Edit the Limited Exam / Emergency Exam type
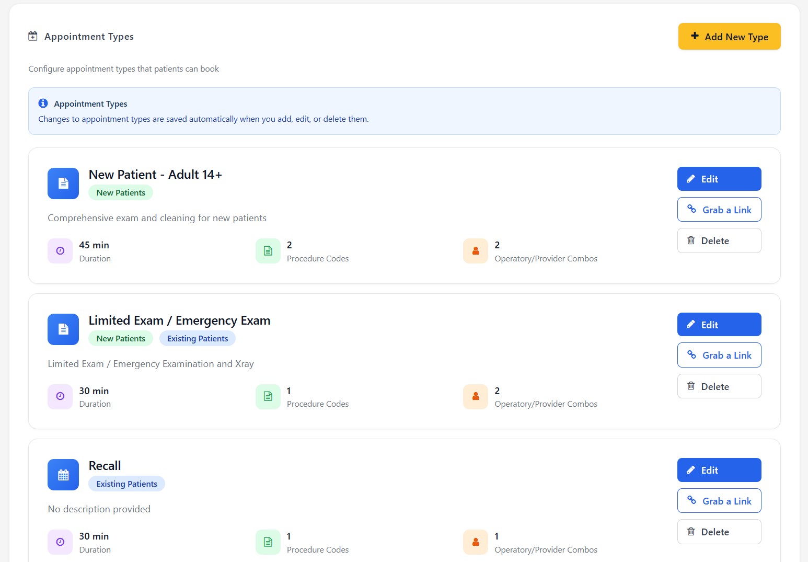 pyautogui.click(x=719, y=325)
